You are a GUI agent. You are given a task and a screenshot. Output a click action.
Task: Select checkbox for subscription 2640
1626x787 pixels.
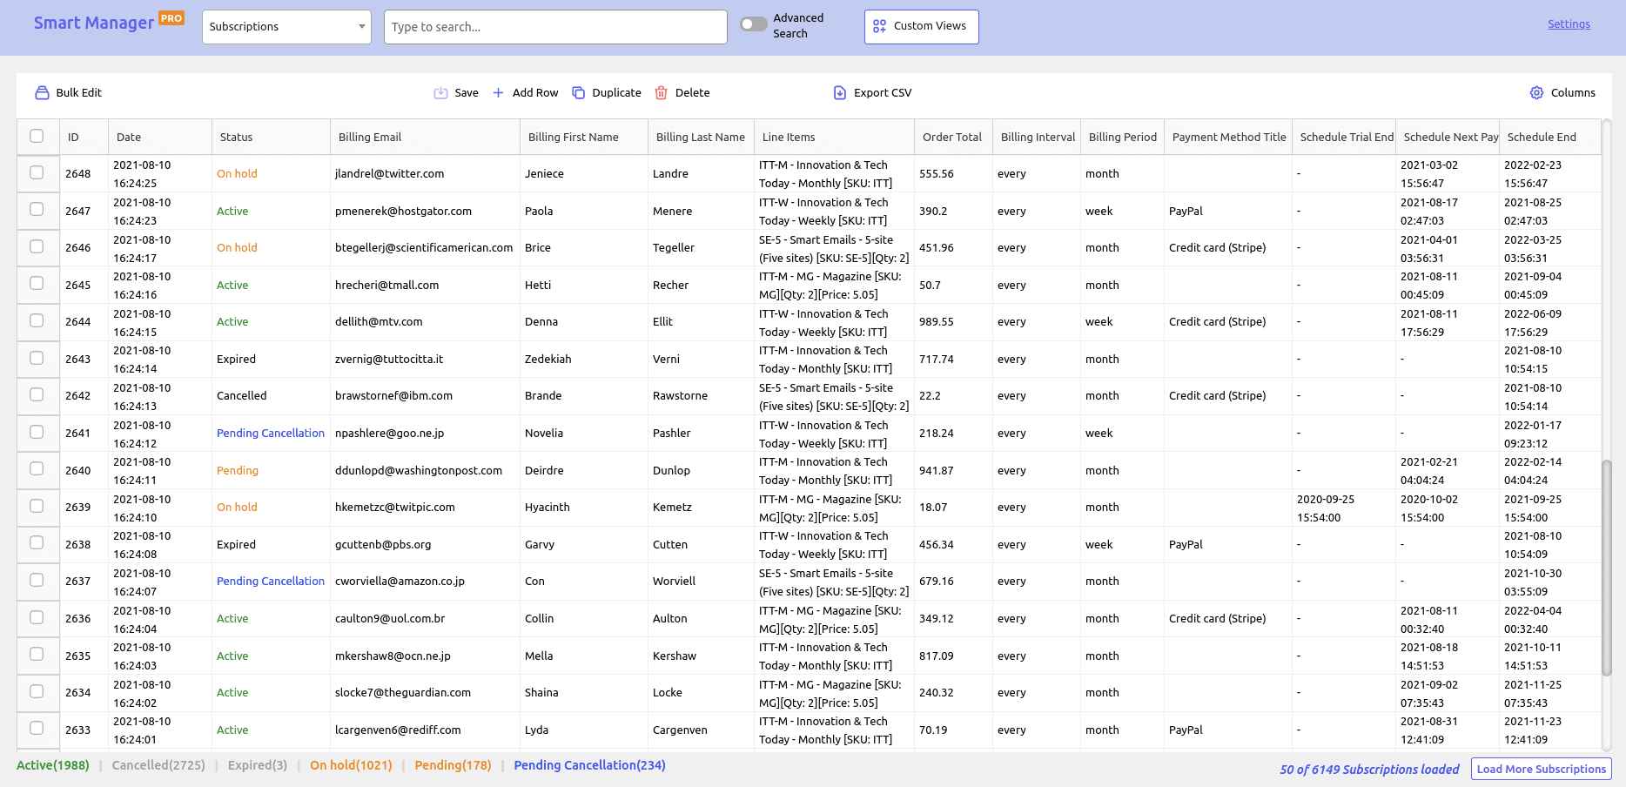pos(37,468)
